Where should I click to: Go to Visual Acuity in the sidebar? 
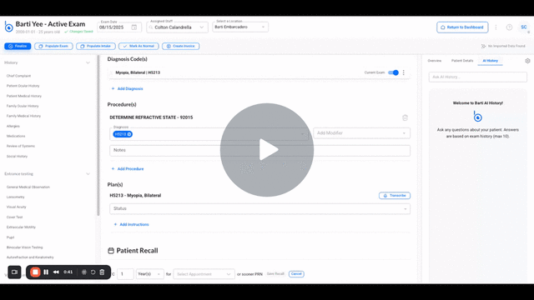point(17,207)
